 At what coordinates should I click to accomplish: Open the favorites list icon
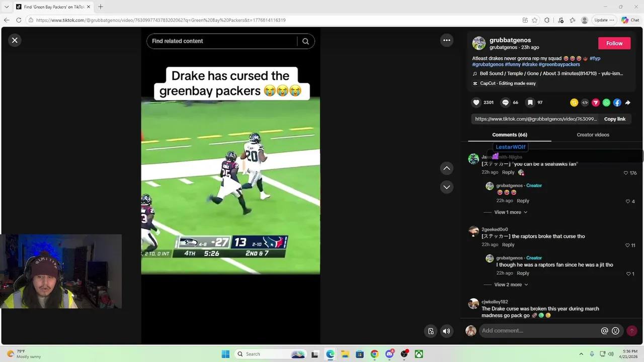tap(573, 20)
